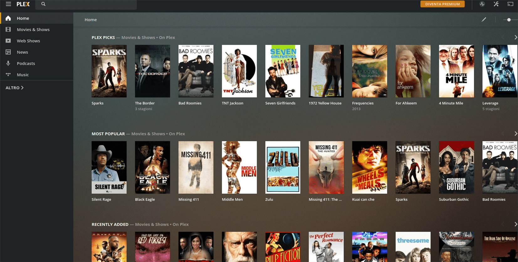
Task: Click the Cast to device icon
Action: coord(510,4)
